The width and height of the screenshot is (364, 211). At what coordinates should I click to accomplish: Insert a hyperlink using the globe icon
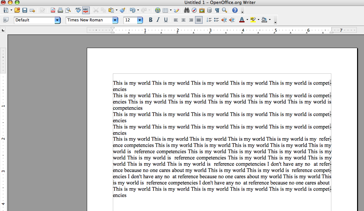[x=158, y=10]
